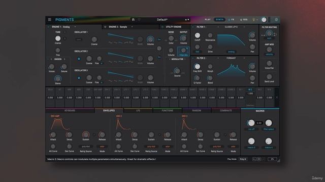Click the preset up/down arrows beside Default

[x=187, y=20]
